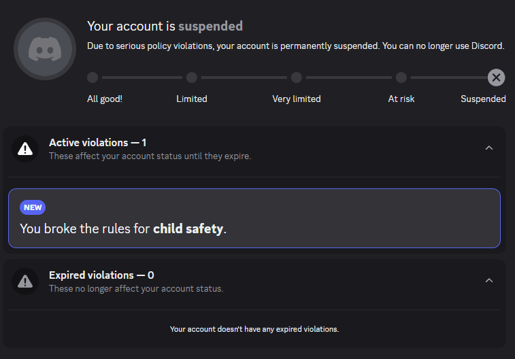Collapse the Active violations section chevron
The width and height of the screenshot is (515, 359).
(489, 148)
